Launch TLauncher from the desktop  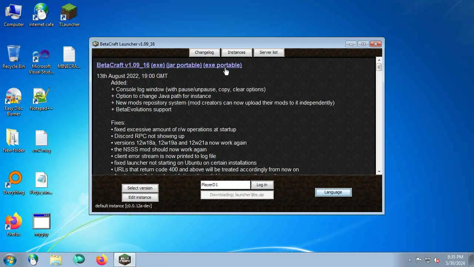coord(69,16)
